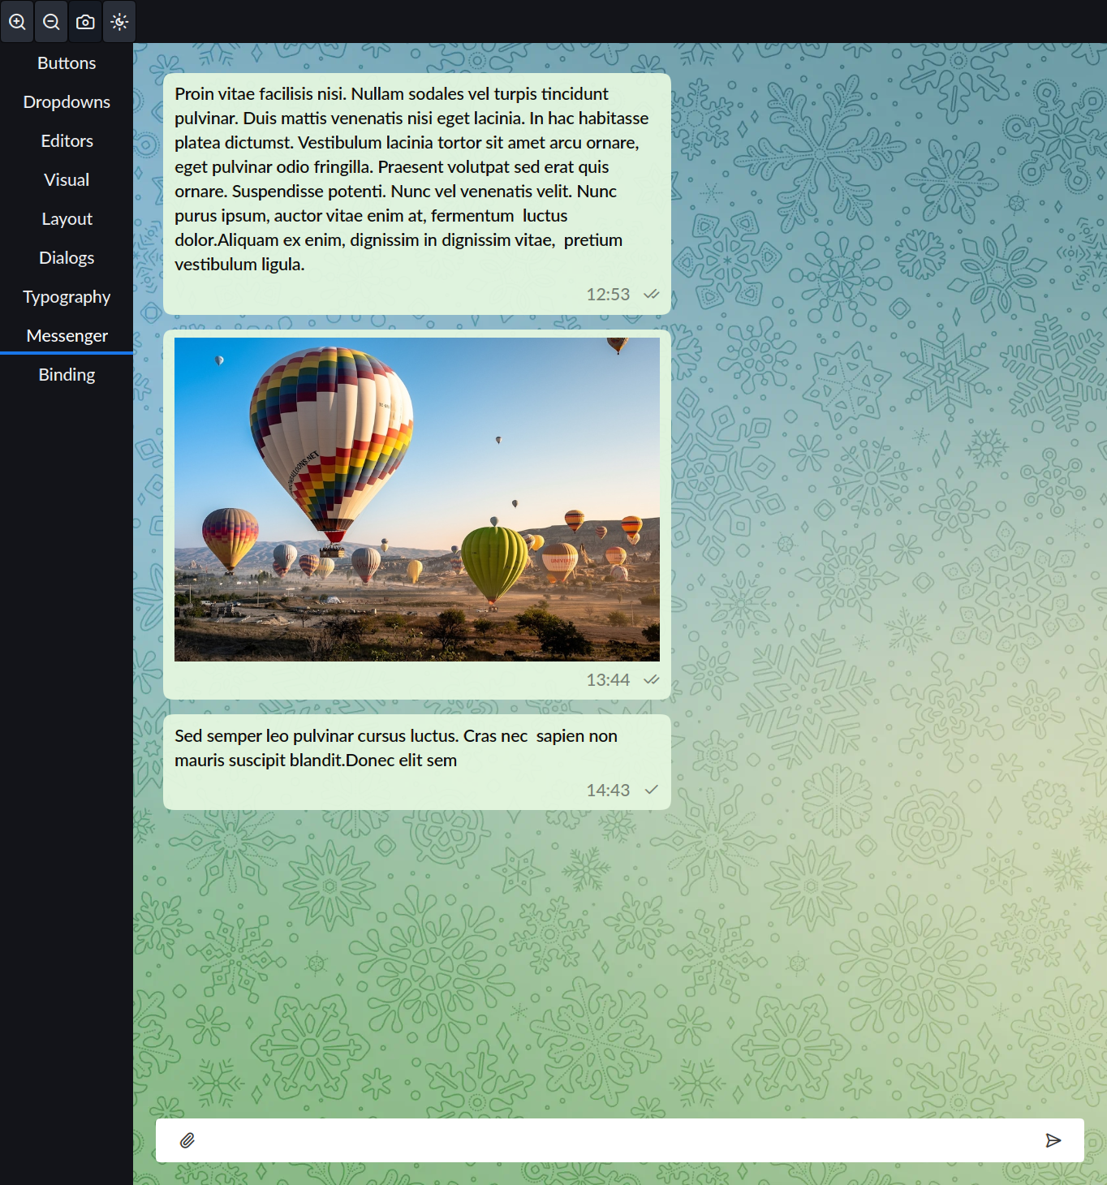The width and height of the screenshot is (1107, 1185).
Task: Attach a file with the paperclip icon
Action: (x=187, y=1140)
